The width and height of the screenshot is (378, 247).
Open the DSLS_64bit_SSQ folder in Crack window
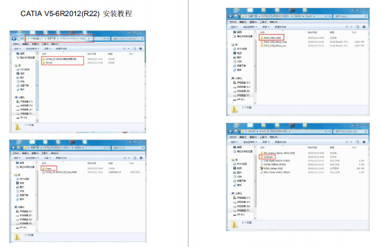[x=270, y=38]
